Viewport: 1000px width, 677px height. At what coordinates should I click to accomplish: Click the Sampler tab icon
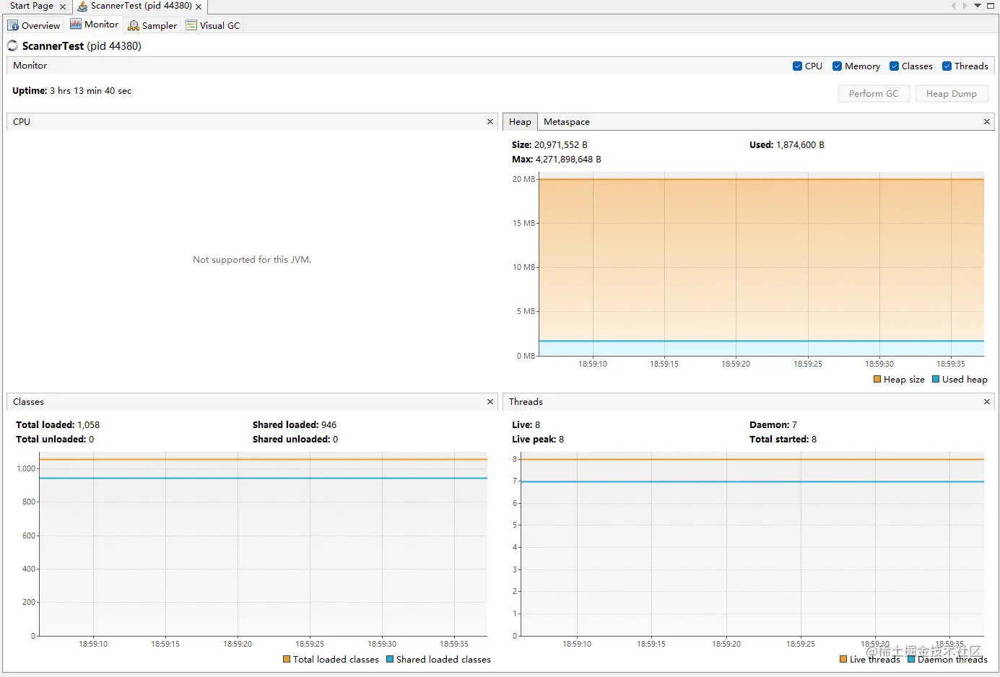(x=134, y=25)
